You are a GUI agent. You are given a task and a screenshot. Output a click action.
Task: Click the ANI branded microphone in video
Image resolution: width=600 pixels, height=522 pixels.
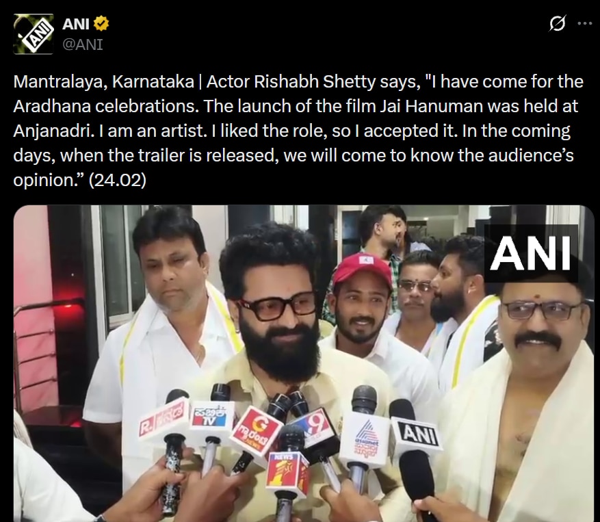pyautogui.click(x=416, y=434)
